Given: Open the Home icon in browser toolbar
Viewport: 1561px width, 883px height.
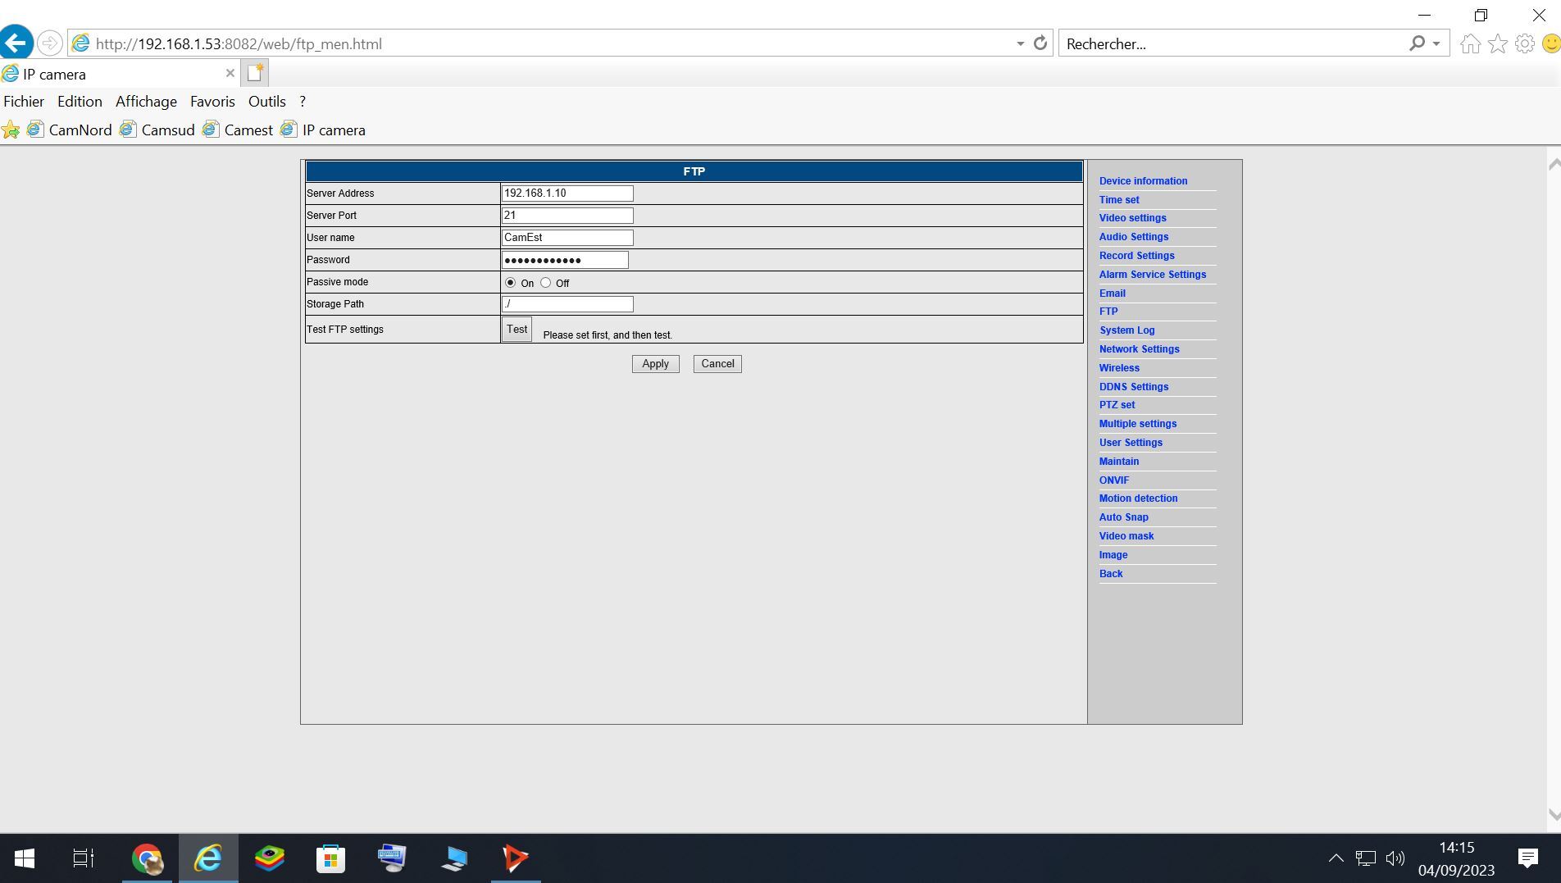Looking at the screenshot, I should point(1470,43).
